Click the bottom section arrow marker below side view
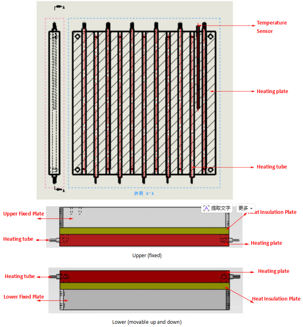 tap(60, 189)
